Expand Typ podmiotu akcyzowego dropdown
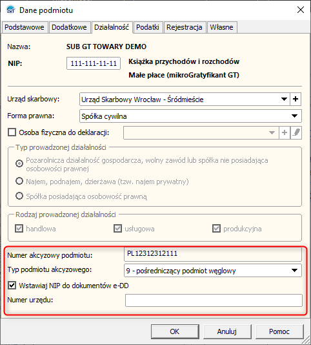This screenshot has width=311, height=345. coord(294,271)
